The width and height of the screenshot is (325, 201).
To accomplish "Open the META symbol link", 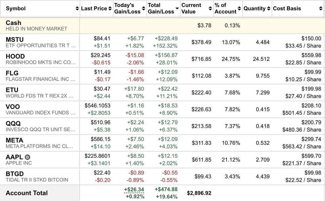I will [15, 140].
